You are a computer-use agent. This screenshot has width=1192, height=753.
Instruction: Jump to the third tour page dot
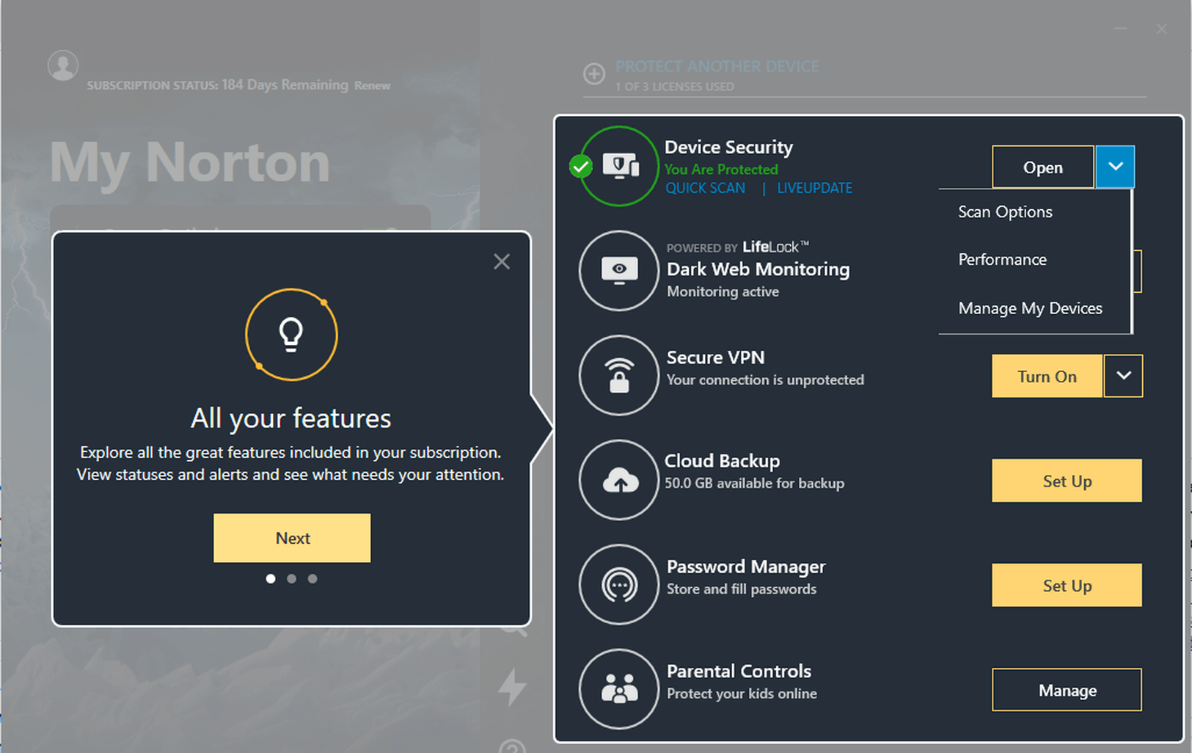pos(312,578)
